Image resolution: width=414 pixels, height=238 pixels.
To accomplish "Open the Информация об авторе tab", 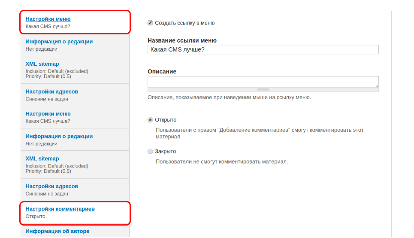I will [57, 231].
